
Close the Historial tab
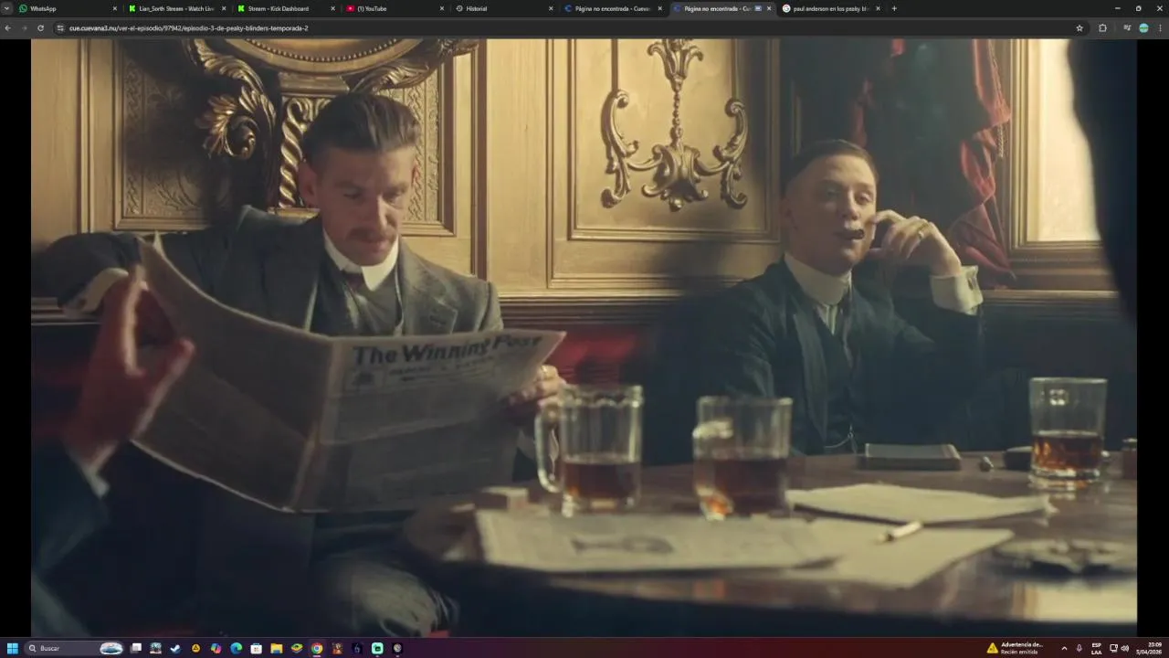551,8
